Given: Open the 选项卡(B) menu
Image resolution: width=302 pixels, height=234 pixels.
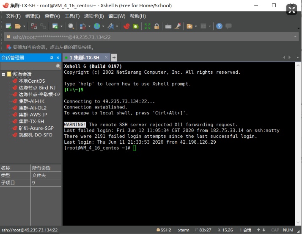Looking at the screenshot, I should pyautogui.click(x=94, y=16).
